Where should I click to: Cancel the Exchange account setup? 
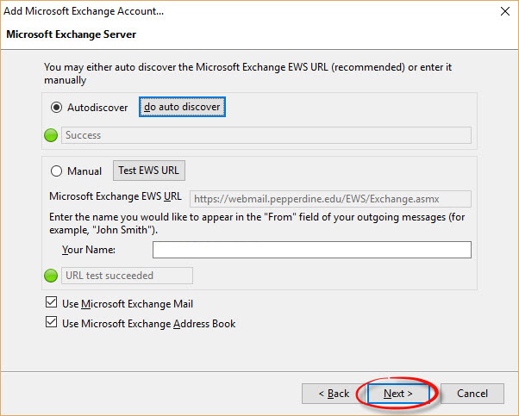pos(472,394)
